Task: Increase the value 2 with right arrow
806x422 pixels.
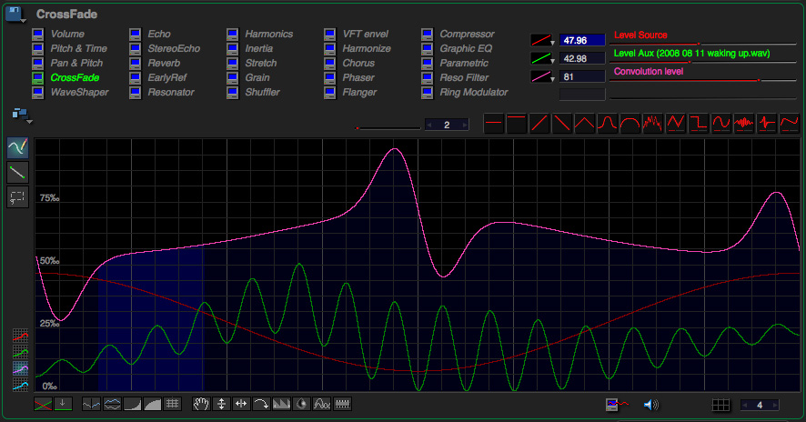Action: (x=465, y=125)
